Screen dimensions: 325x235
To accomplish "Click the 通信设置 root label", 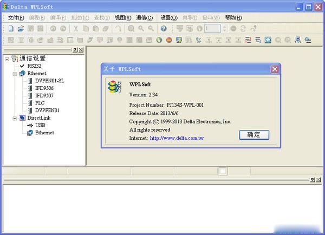I will (x=32, y=58).
